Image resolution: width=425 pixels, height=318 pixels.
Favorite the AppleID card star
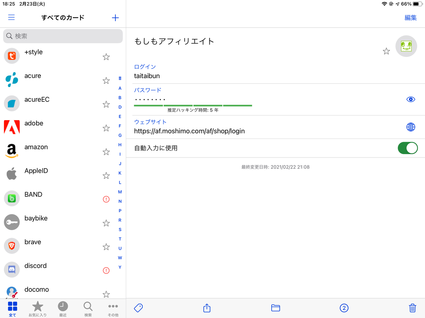[106, 176]
